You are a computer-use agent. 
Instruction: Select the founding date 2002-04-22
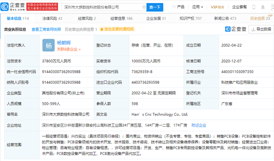coord(231,46)
